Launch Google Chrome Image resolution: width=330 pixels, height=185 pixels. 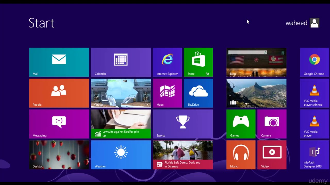[x=315, y=62]
